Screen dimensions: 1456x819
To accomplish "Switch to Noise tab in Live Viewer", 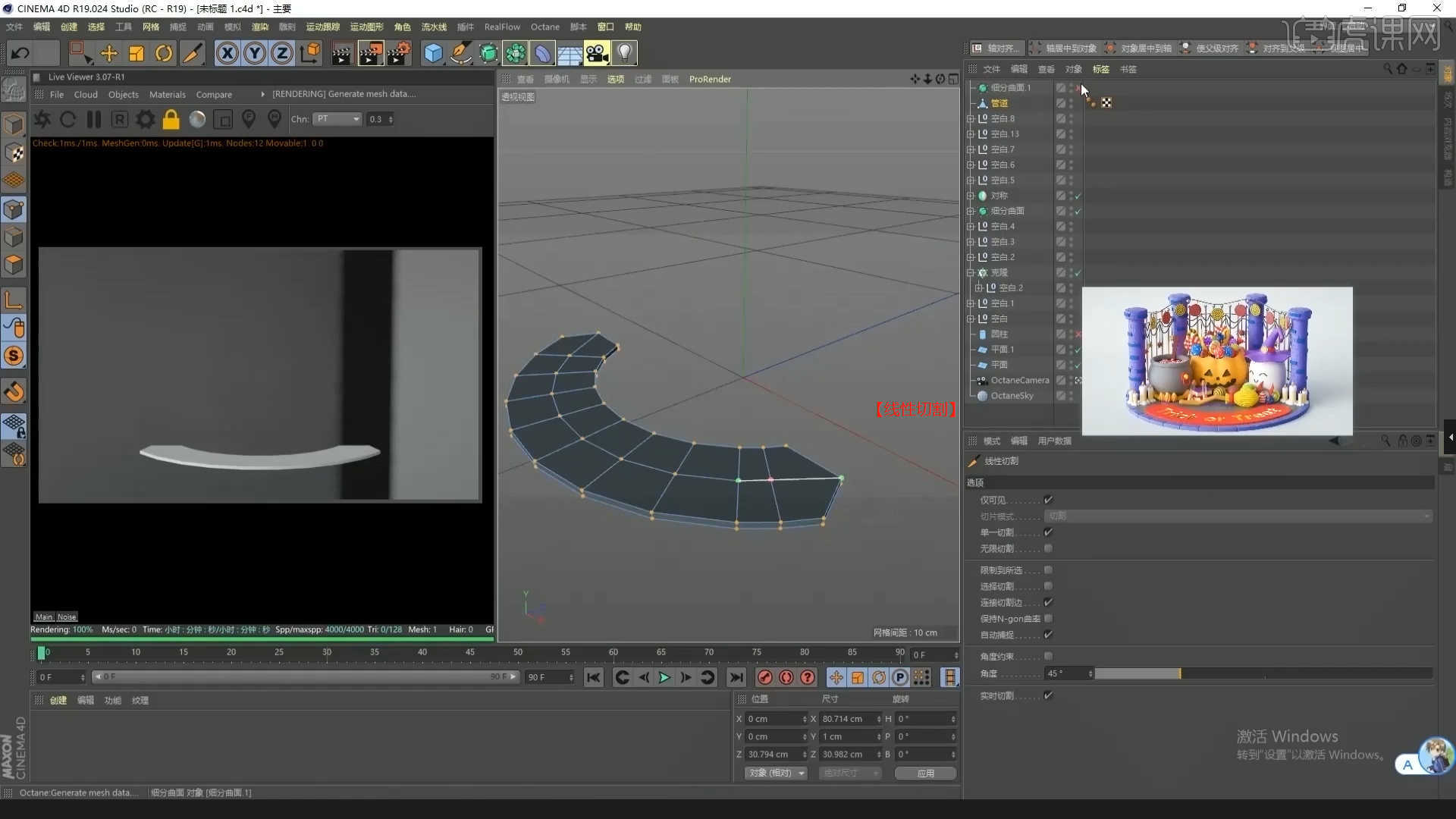I will (x=67, y=617).
